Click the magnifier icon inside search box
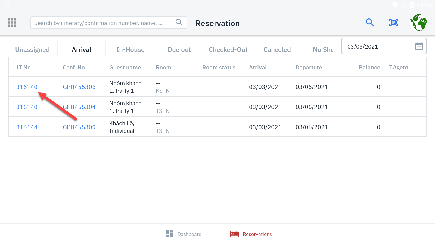The height and width of the screenshot is (244, 435). pos(179,22)
